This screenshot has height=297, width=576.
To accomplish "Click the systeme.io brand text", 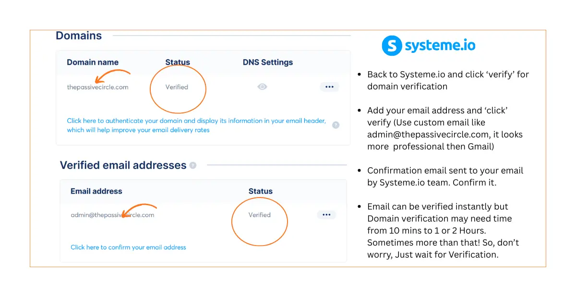I will pyautogui.click(x=440, y=46).
